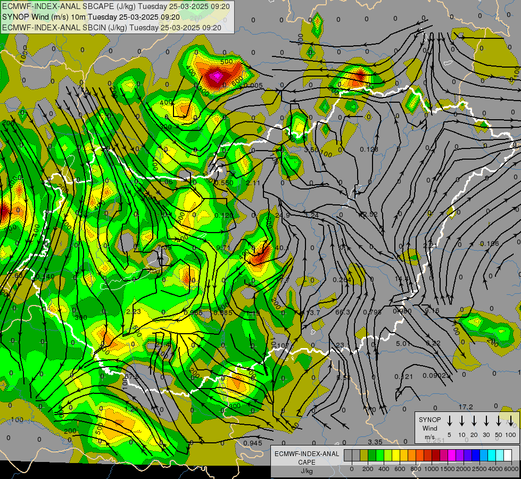Image resolution: width=521 pixels, height=479 pixels.
Task: Click the map value 0.965
Action: 193,312
